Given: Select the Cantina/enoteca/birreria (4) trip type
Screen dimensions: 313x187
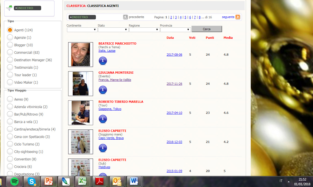Looking at the screenshot, I should [10, 129].
